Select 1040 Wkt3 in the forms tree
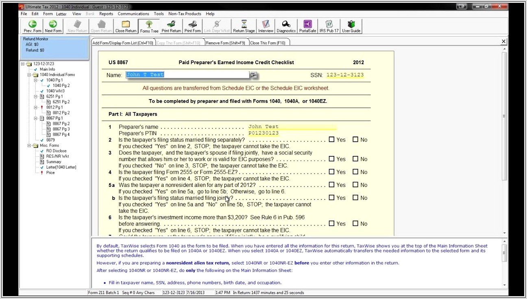527x299 pixels. click(55, 91)
